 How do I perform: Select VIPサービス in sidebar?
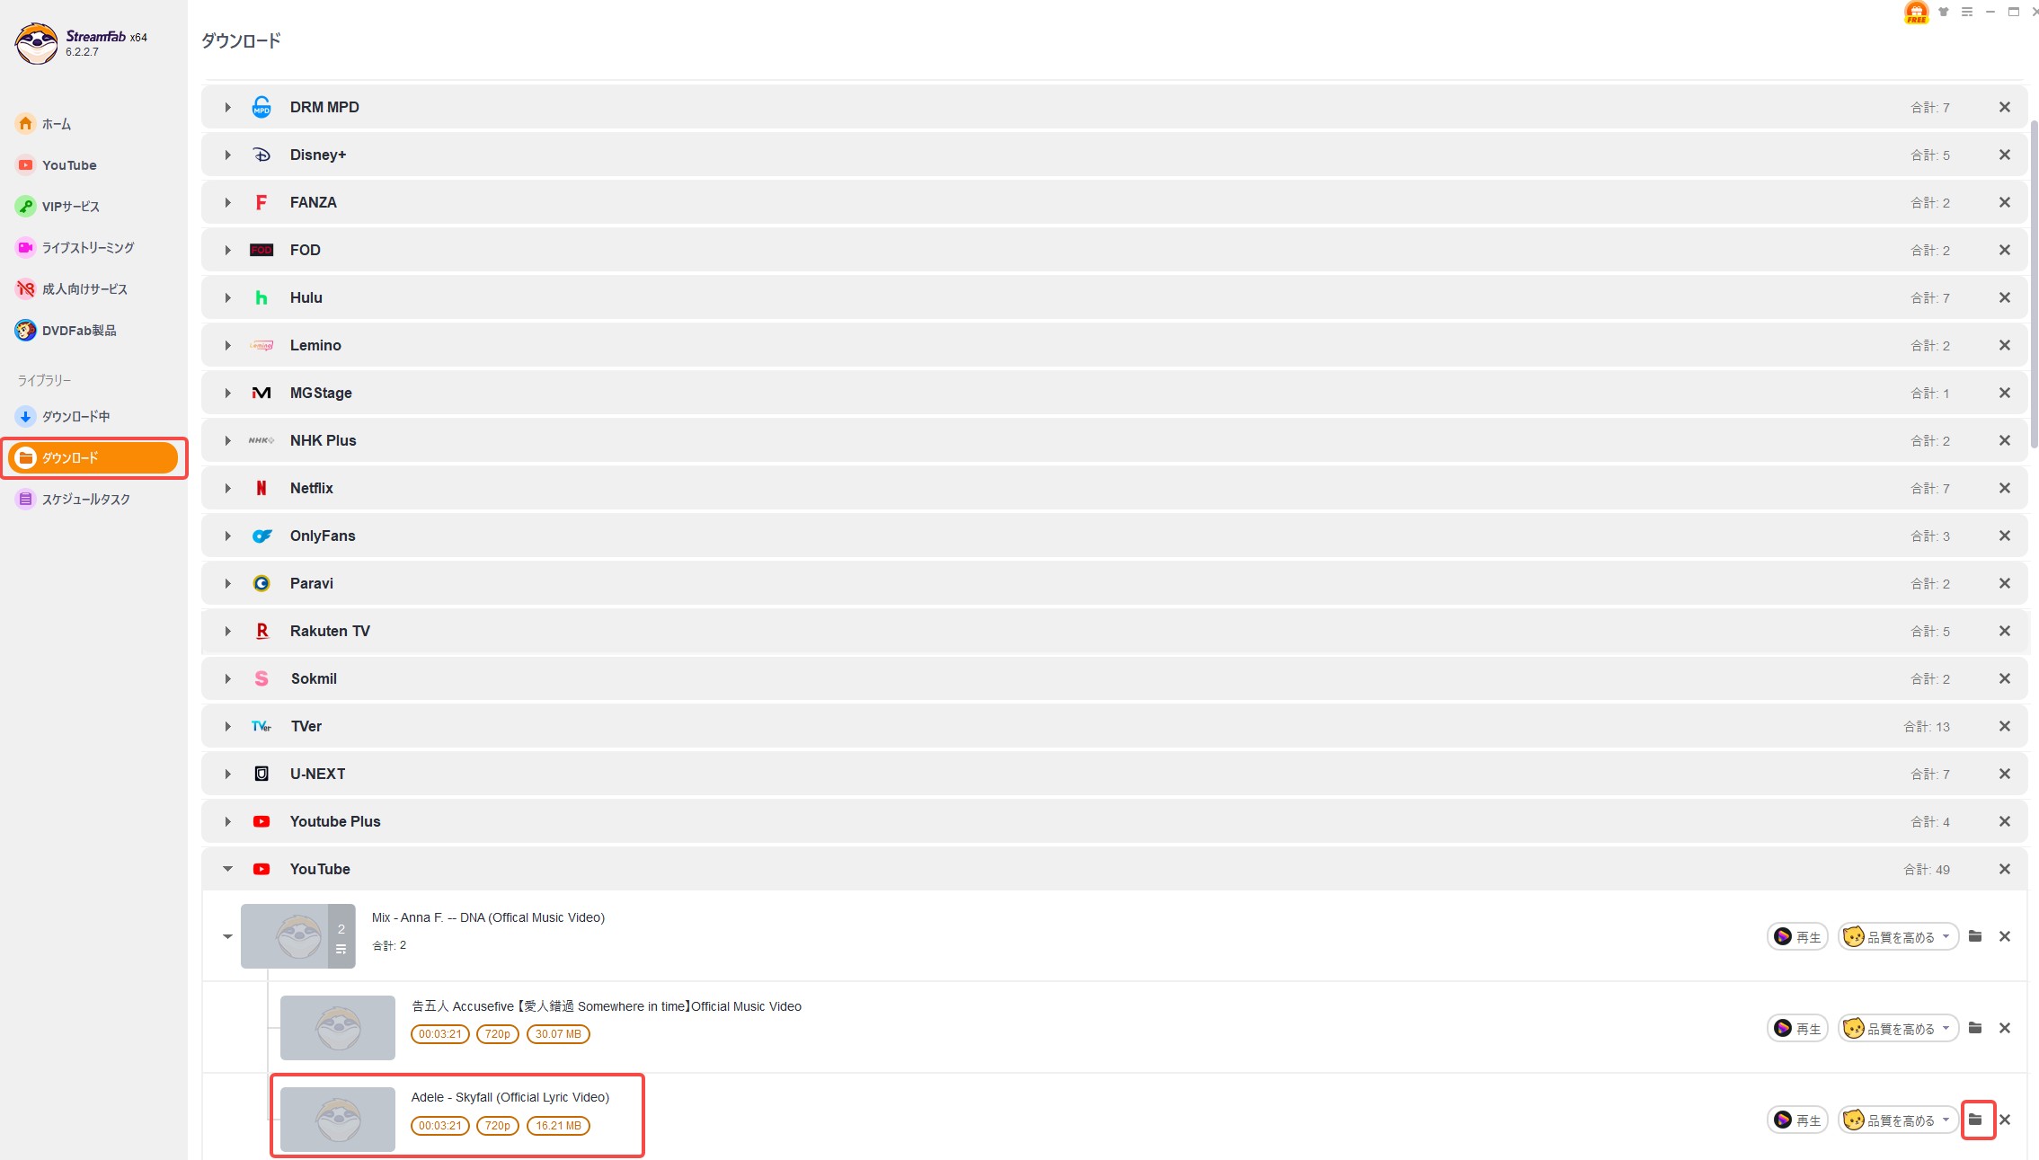[x=58, y=207]
